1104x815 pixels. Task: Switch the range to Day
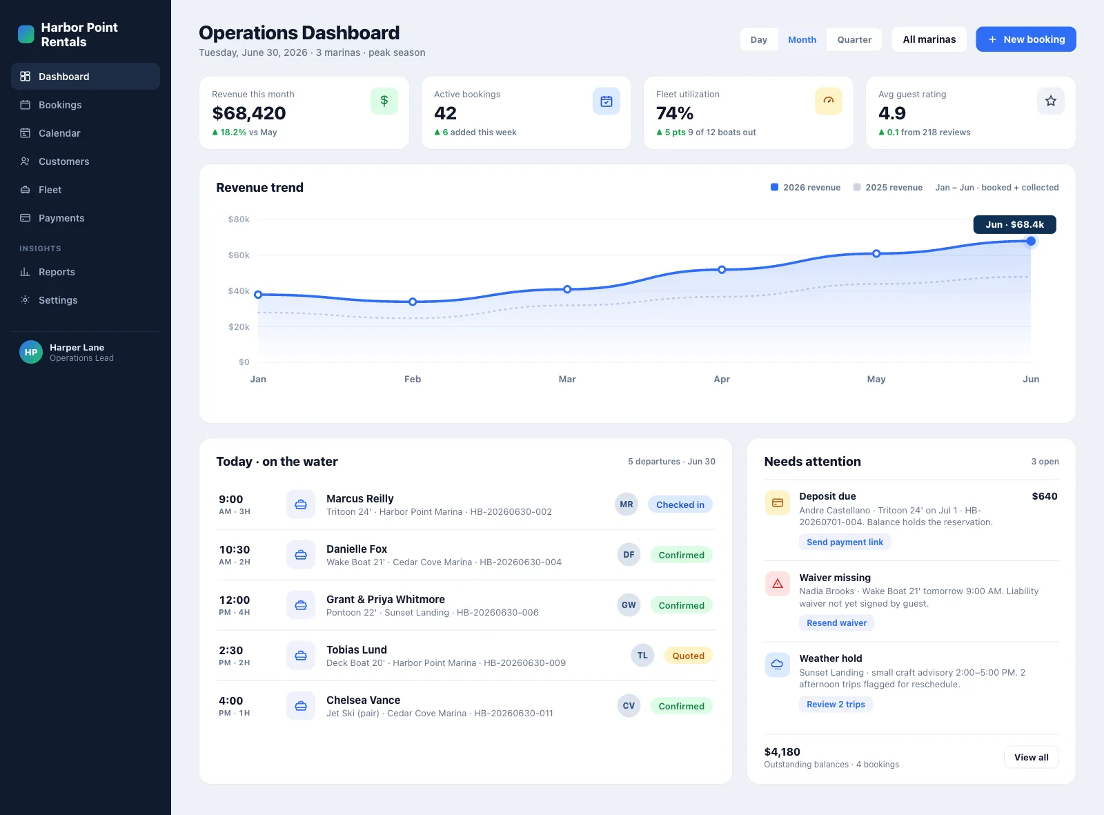pyautogui.click(x=759, y=40)
